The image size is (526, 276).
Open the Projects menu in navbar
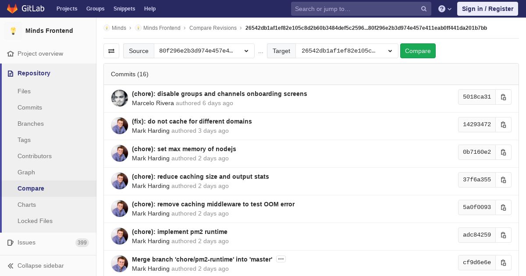pyautogui.click(x=67, y=9)
